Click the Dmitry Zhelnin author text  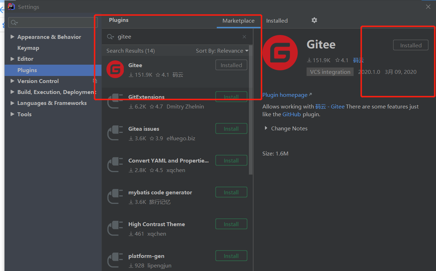[x=185, y=106]
